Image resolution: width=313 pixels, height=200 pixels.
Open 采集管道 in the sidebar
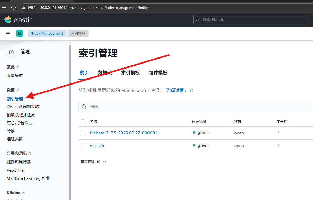tap(15, 76)
